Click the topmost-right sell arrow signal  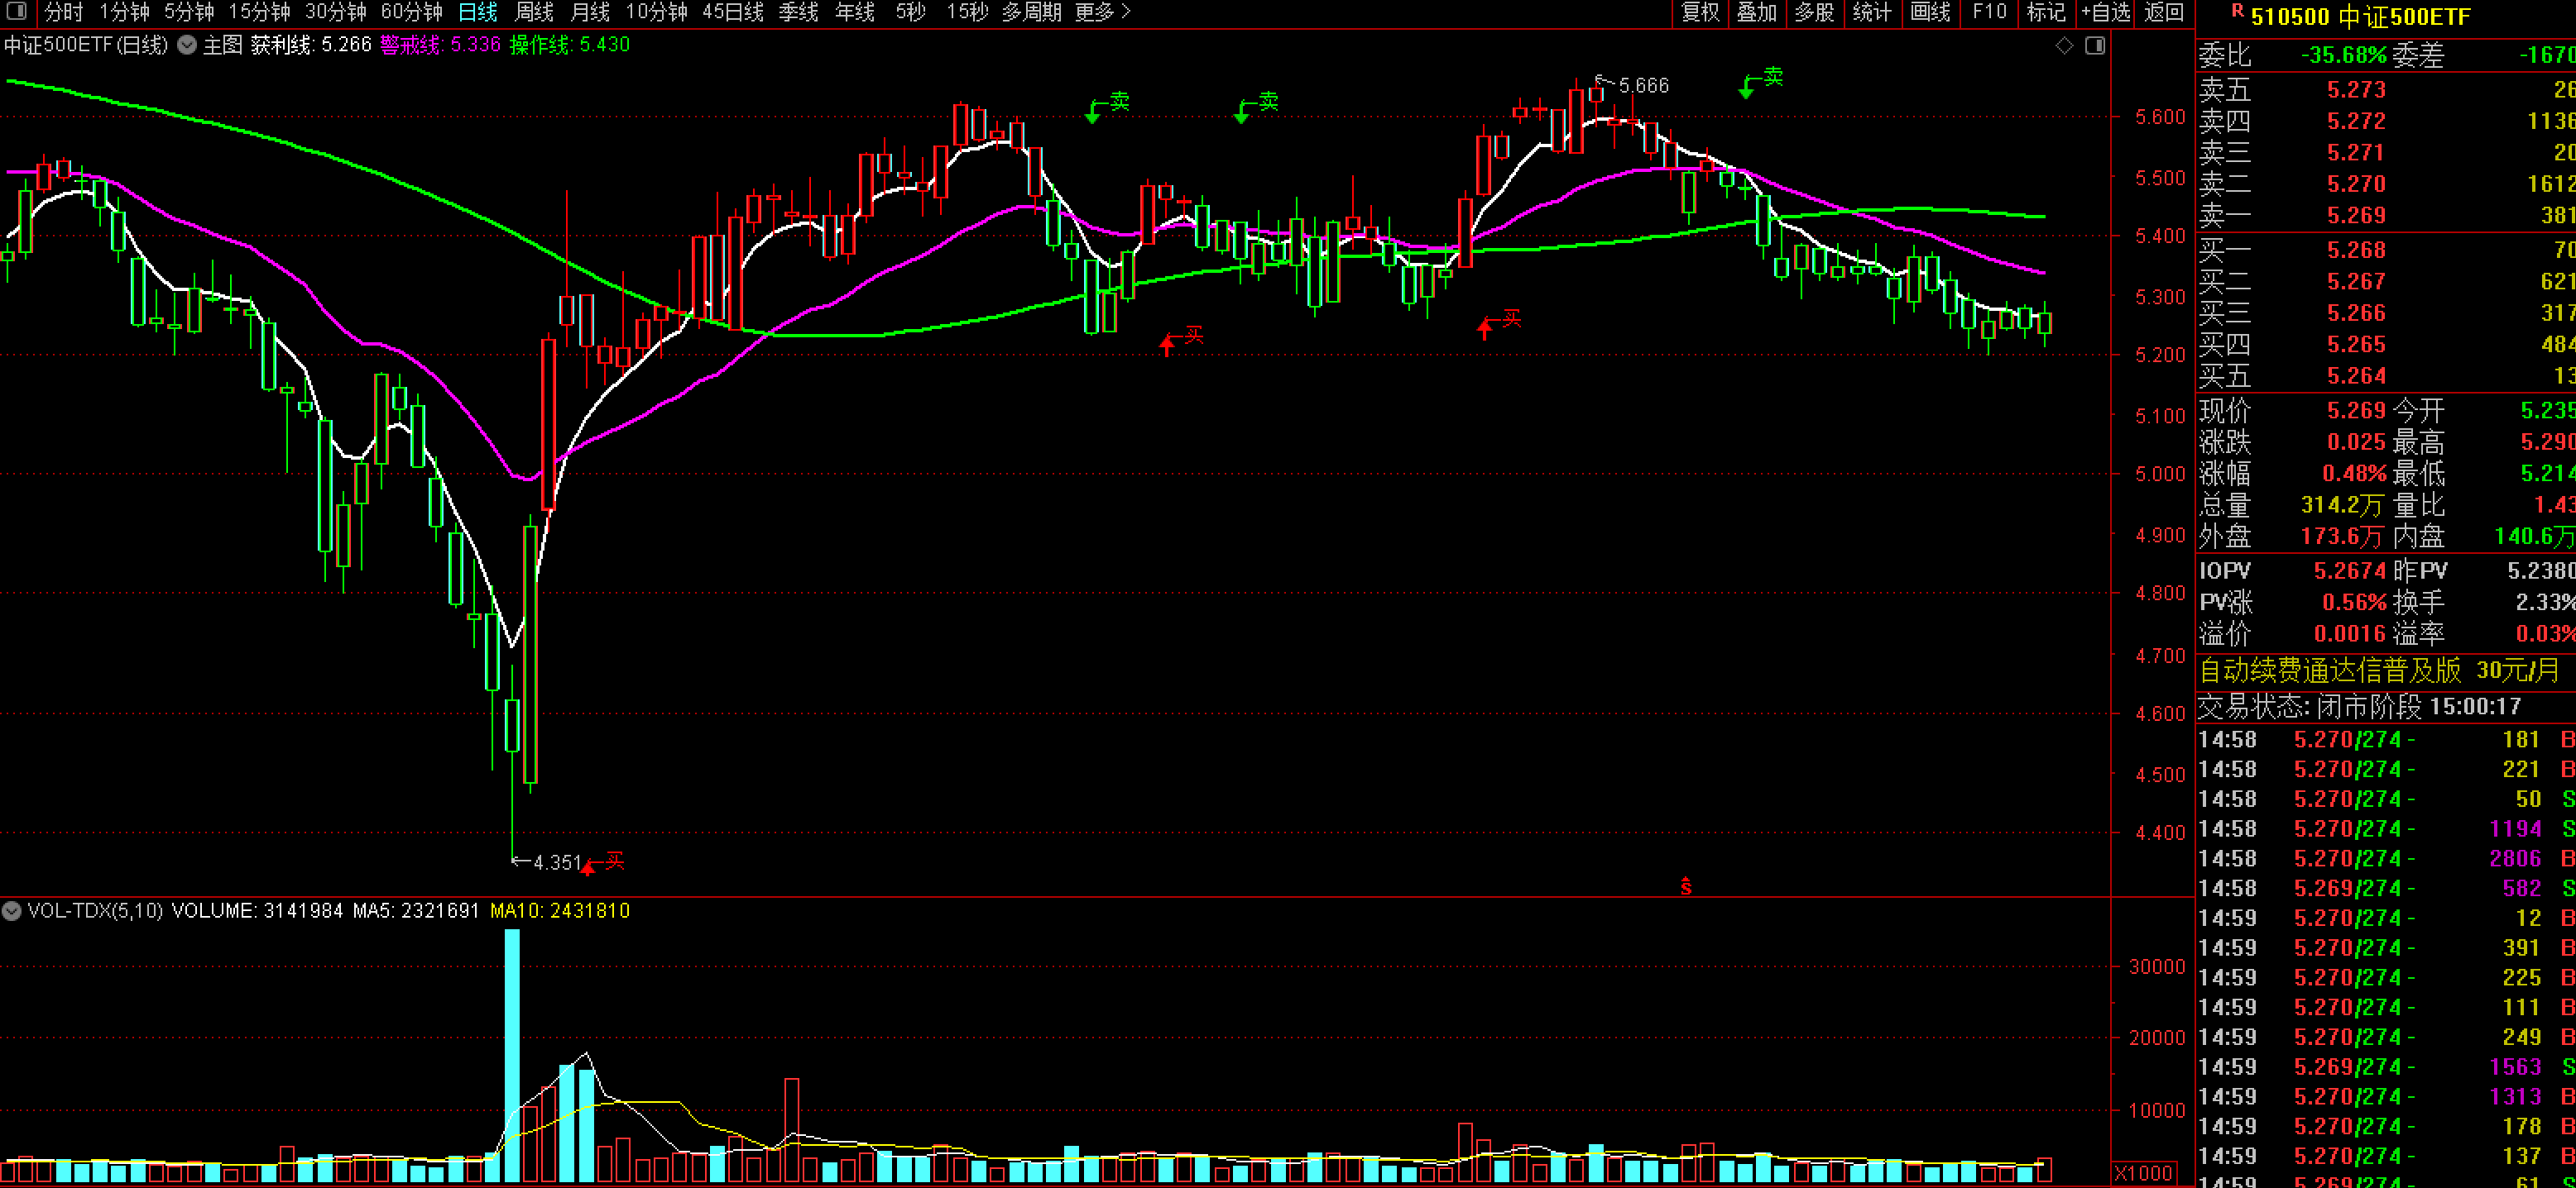1746,89
